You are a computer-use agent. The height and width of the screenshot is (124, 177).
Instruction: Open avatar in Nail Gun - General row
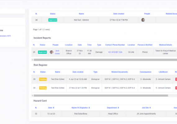(143, 20)
